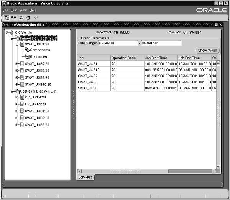Open the Help menu
This screenshot has width=230, height=200.
pyautogui.click(x=33, y=10)
